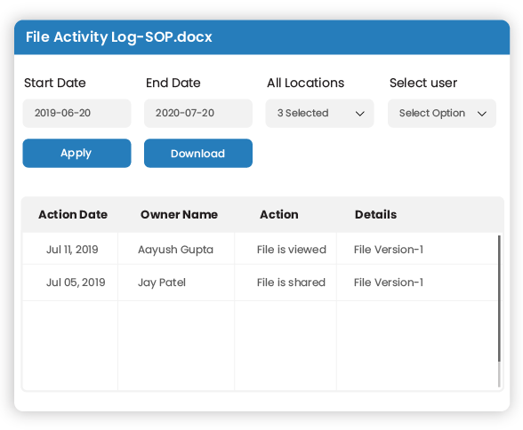Click File Version-1 in Jay Patel's row
Screen dimensions: 523x430
coord(389,283)
